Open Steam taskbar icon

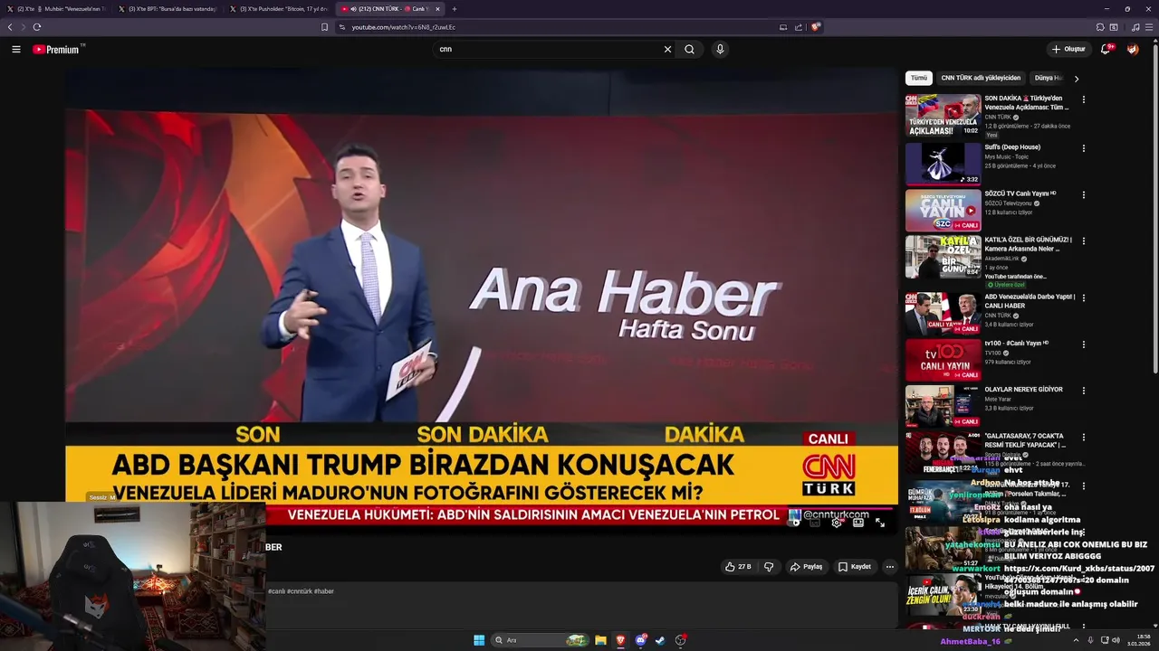click(660, 640)
